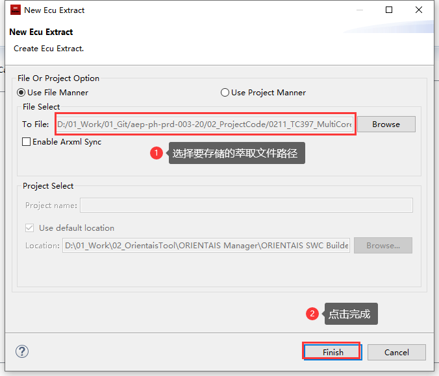Open the help question mark icon
The height and width of the screenshot is (376, 439).
22,351
